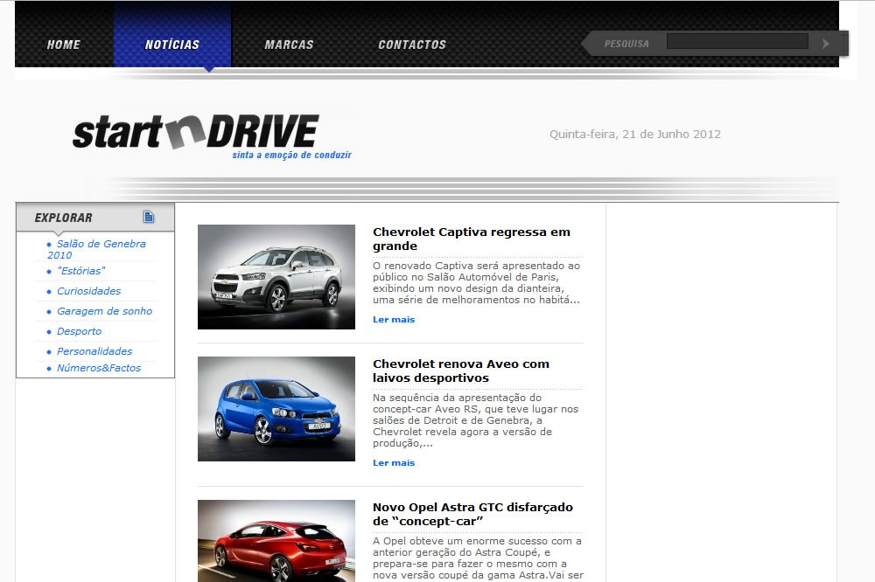Click the Aveo summary text "Na sequência da apresentação"

[475, 420]
